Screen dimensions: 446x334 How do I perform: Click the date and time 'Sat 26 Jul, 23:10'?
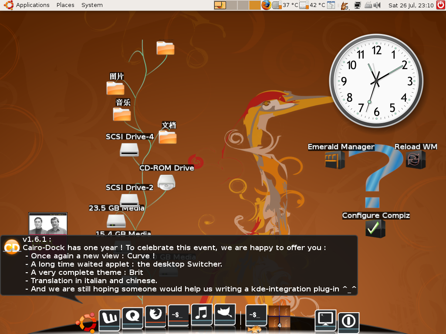[x=411, y=5]
